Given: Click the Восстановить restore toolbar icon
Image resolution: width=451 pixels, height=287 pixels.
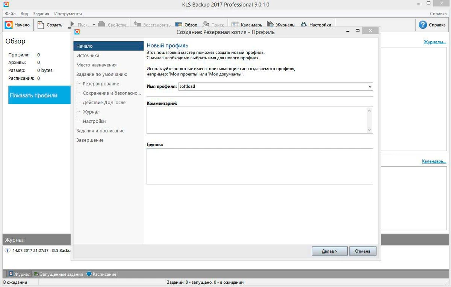Looking at the screenshot, I should pos(137,25).
